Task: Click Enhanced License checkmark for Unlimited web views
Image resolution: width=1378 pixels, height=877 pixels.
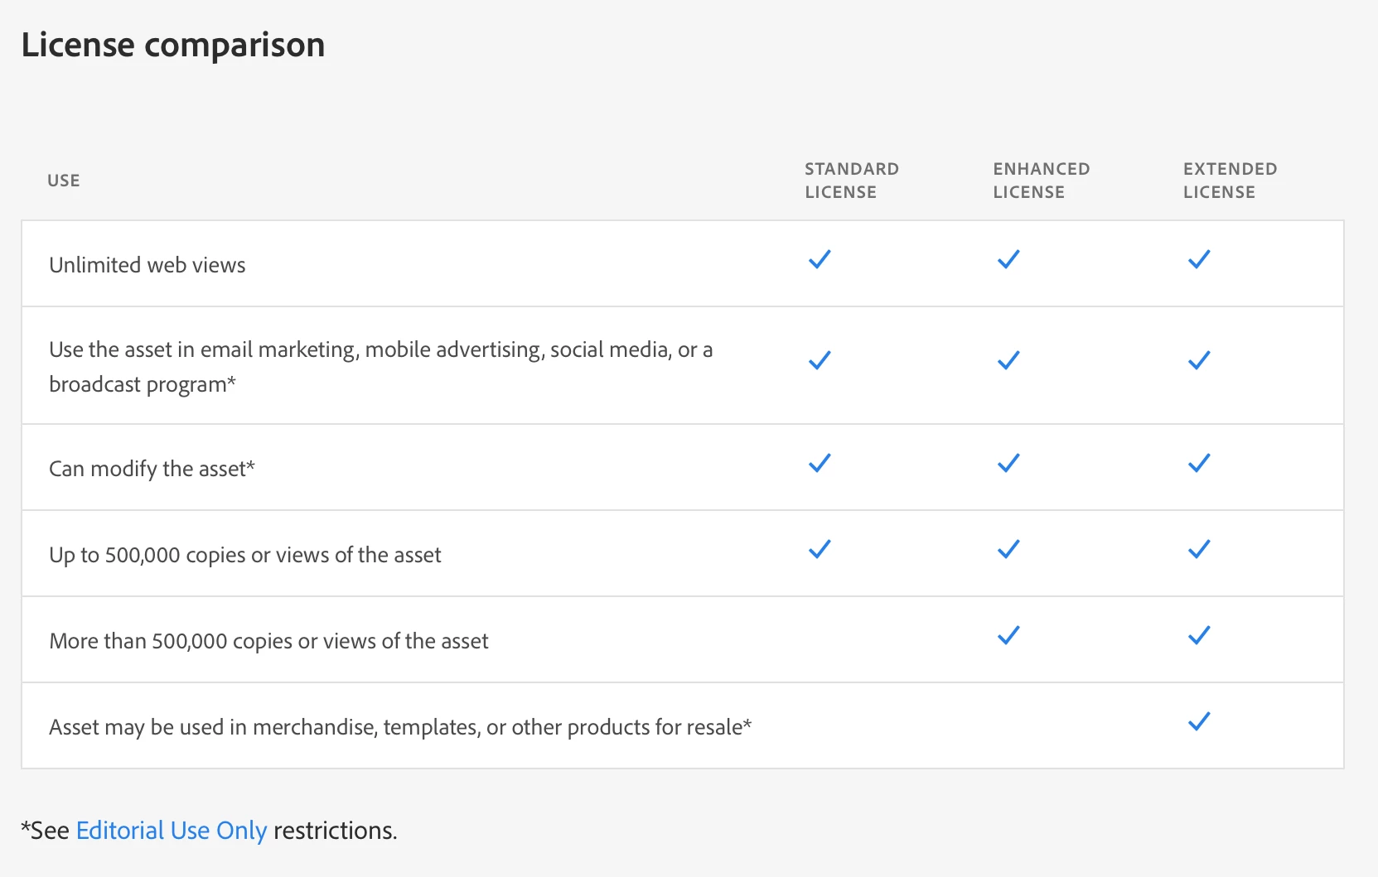Action: [x=1008, y=260]
